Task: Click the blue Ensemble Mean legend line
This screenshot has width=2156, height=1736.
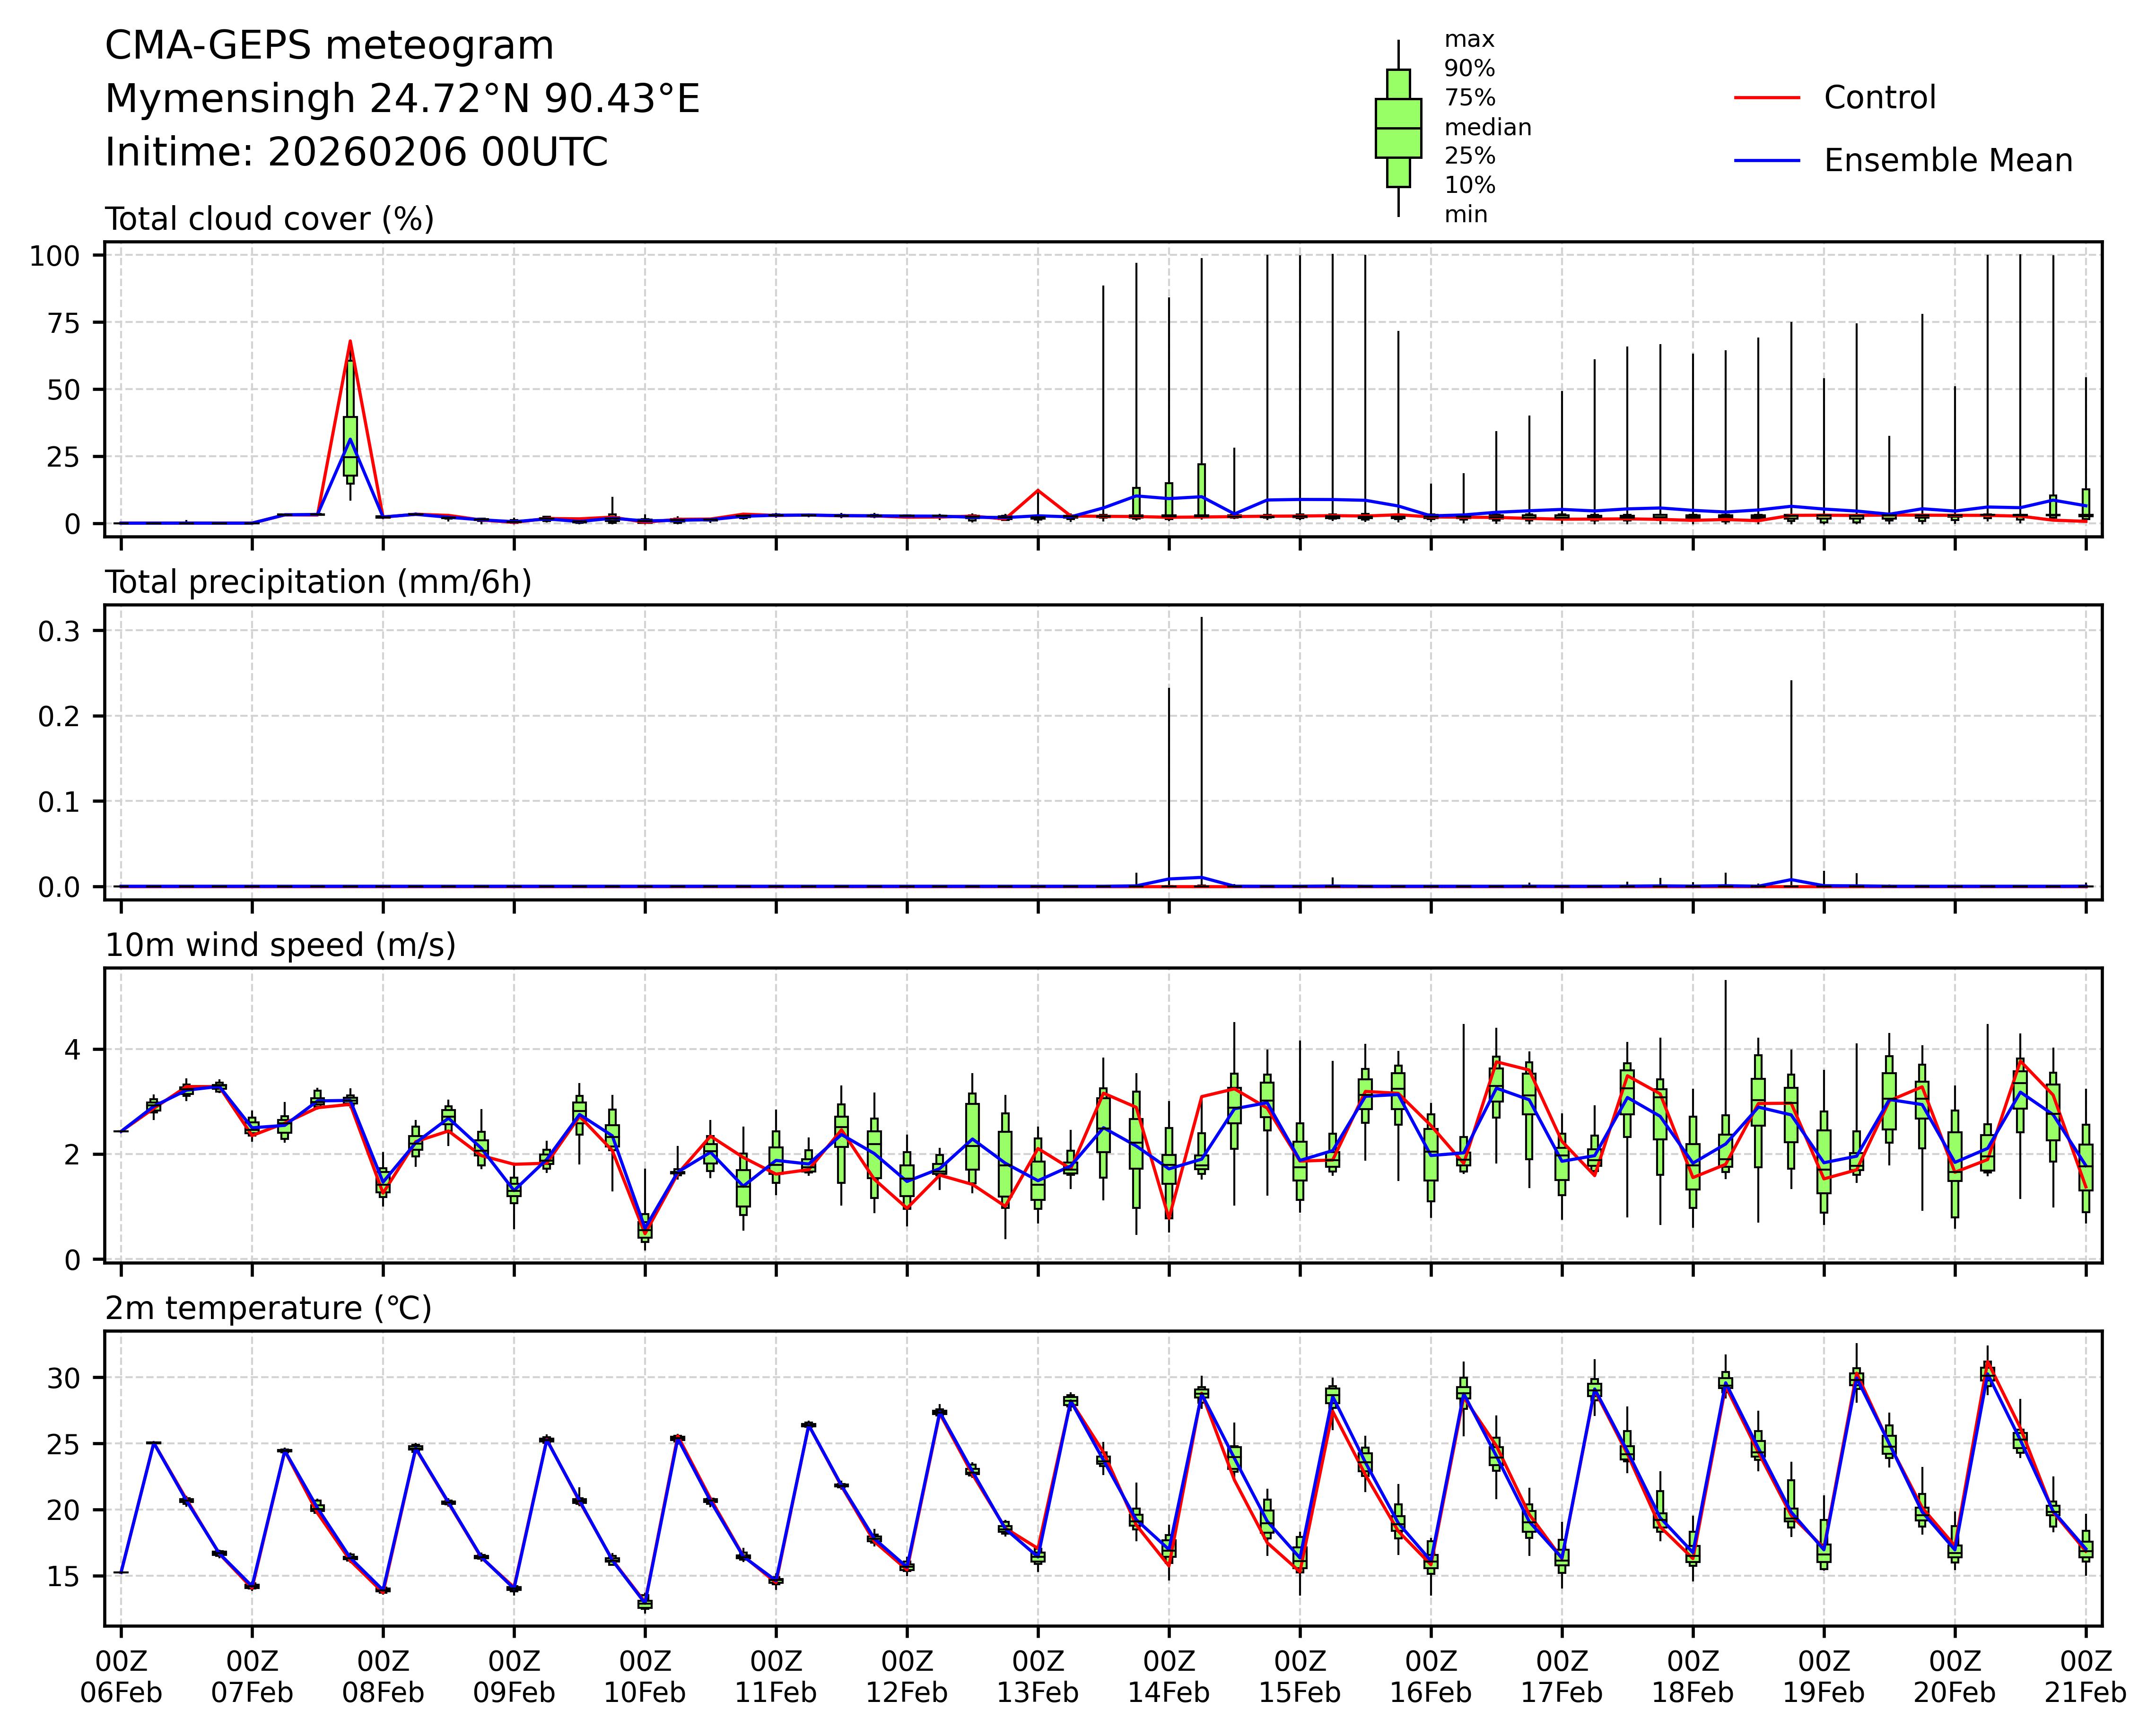Action: pos(1766,160)
